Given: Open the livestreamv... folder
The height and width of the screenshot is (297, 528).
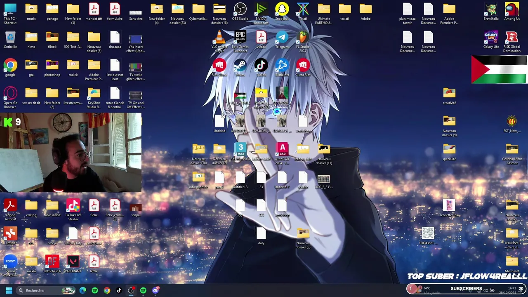Looking at the screenshot, I should coord(73,96).
